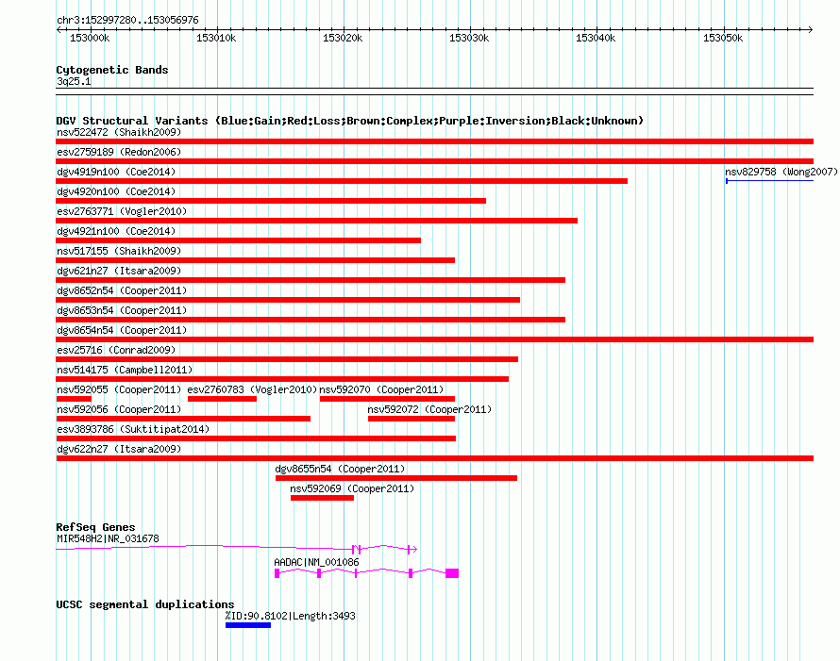Click the chr3:152997280..153056976 coordinate label

pyautogui.click(x=127, y=21)
